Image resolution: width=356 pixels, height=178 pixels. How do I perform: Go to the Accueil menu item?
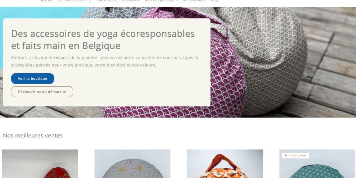[47, 1]
